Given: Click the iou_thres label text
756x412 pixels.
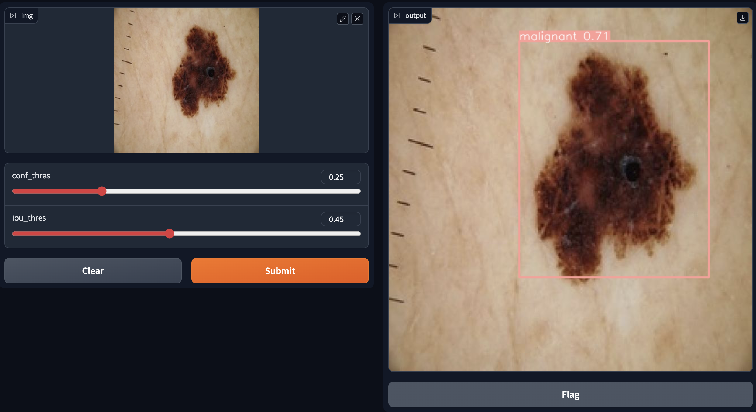Looking at the screenshot, I should (x=29, y=218).
